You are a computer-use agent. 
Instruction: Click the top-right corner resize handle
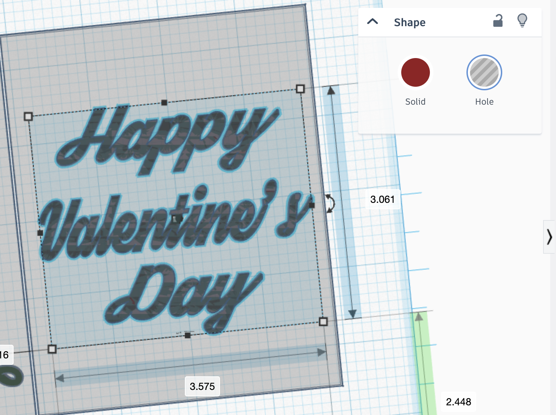[300, 89]
